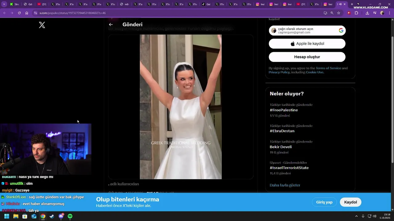Open Windows Start menu
Viewport: 394px width, 221px height.
[x=6, y=216]
